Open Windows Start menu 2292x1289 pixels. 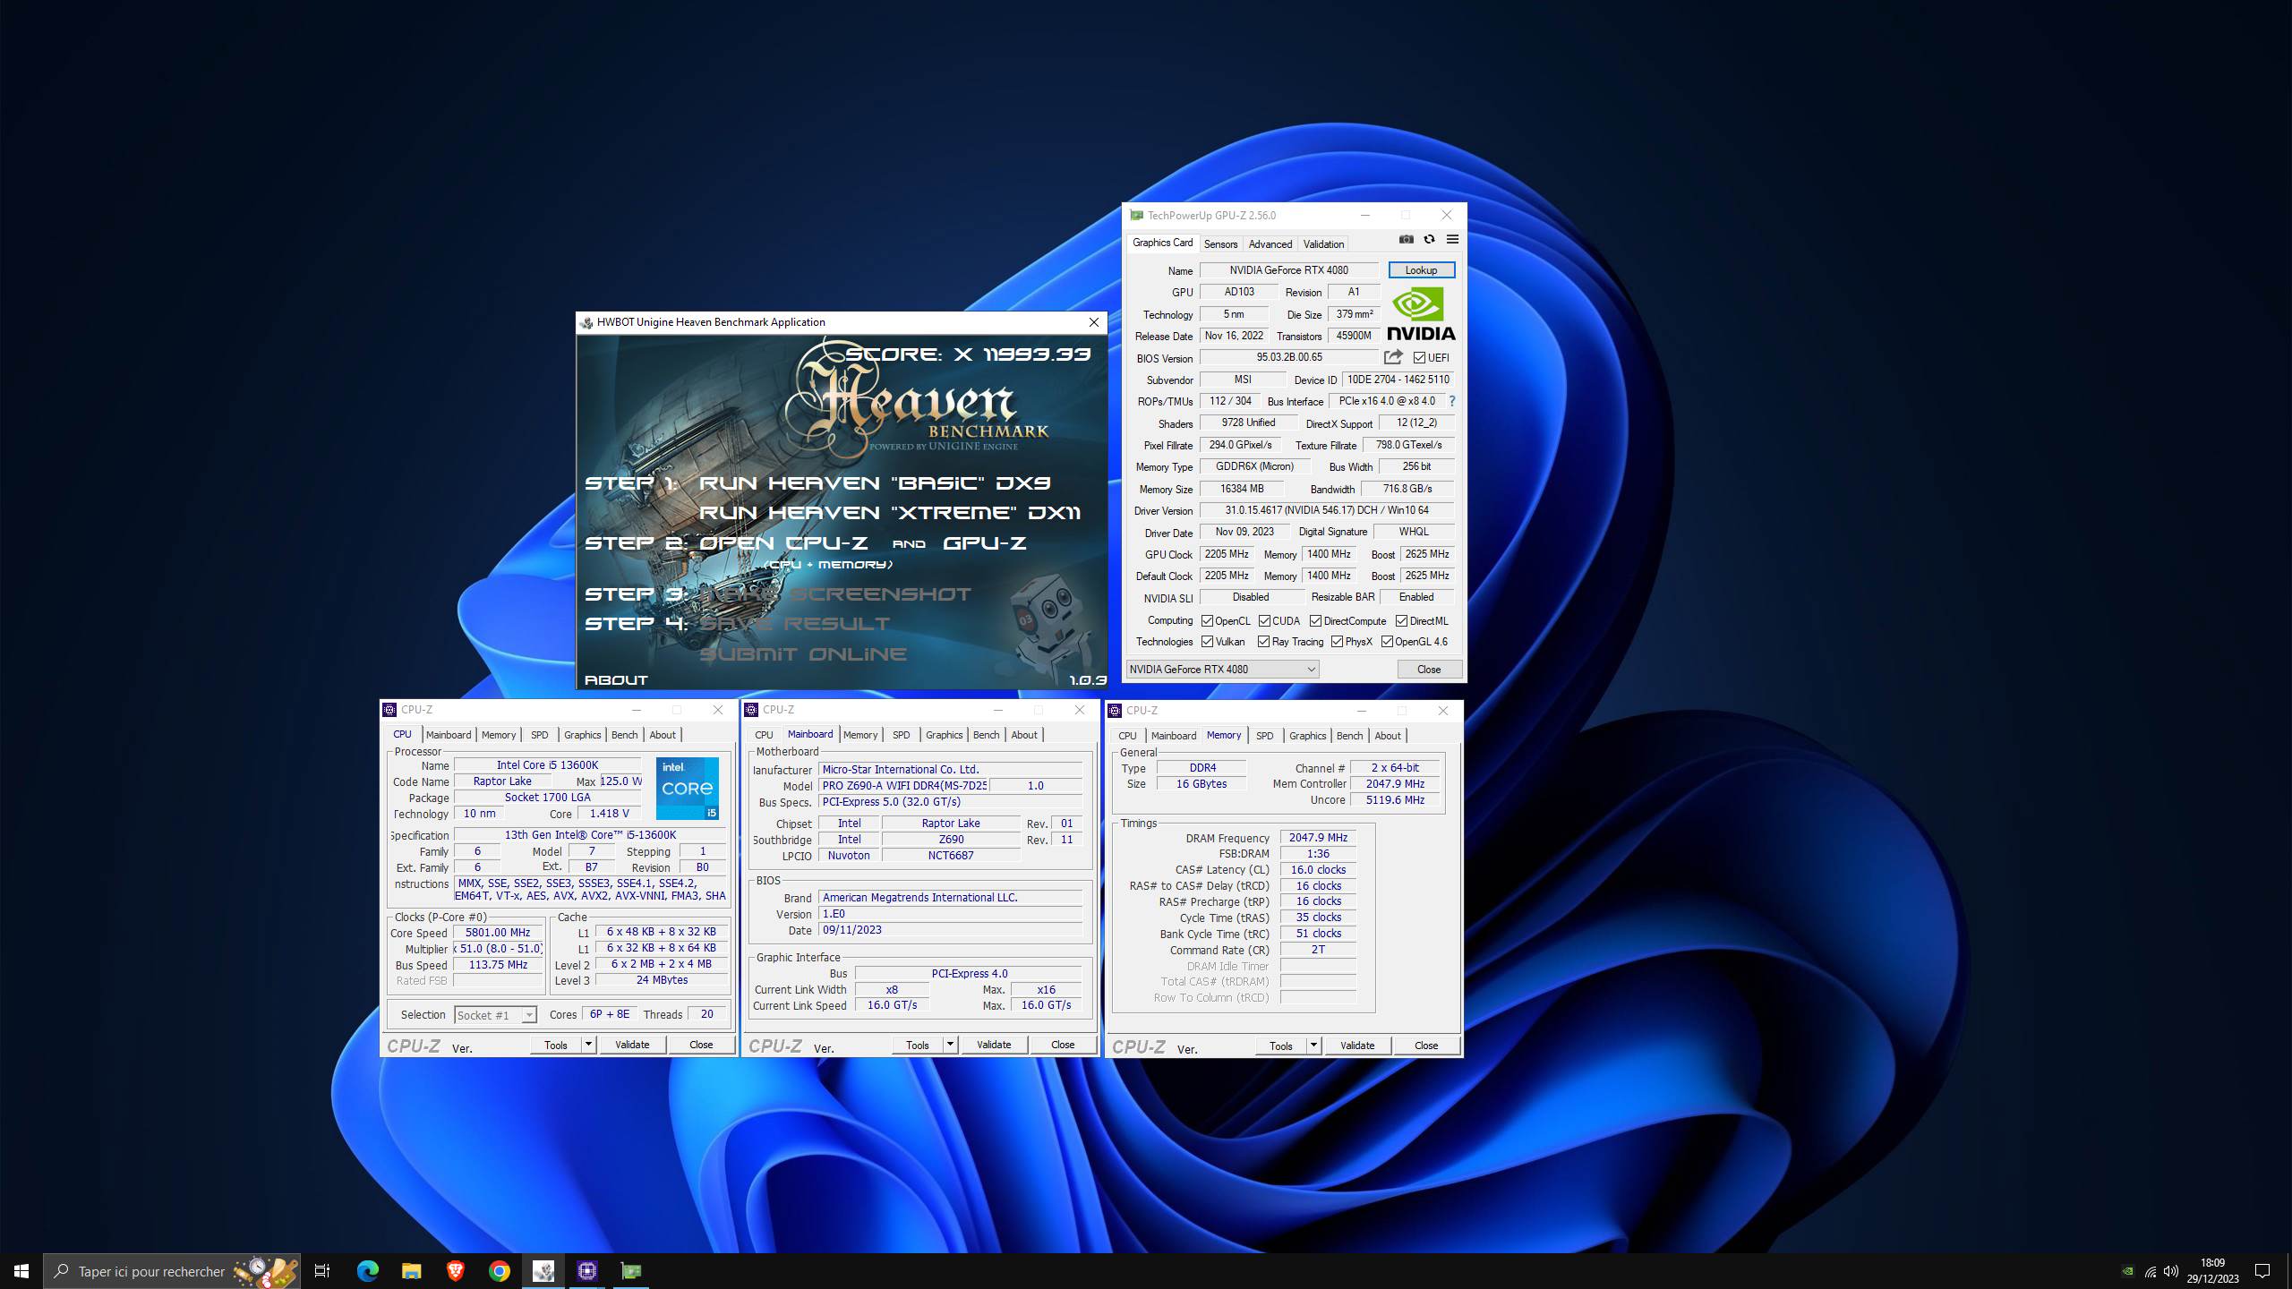coord(21,1271)
